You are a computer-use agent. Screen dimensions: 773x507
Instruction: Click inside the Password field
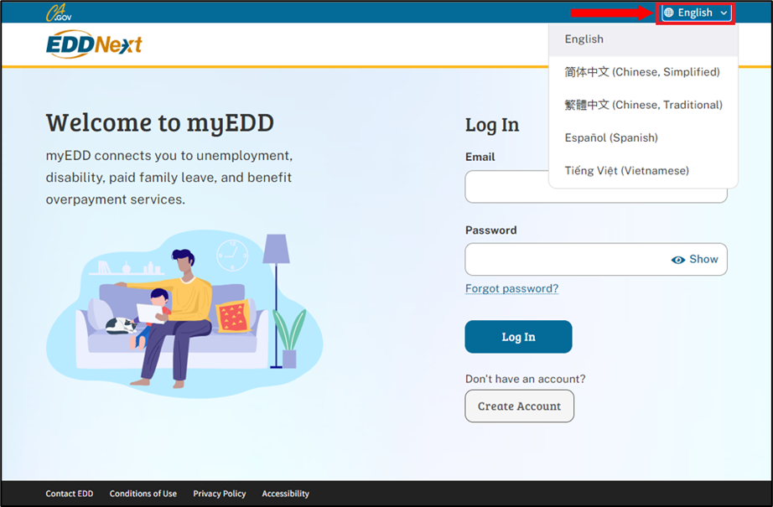pyautogui.click(x=566, y=260)
